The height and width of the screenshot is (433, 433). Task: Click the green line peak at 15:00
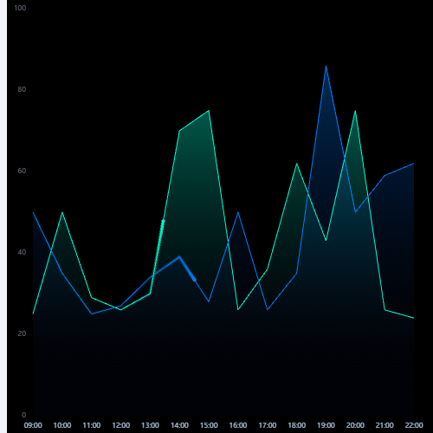(x=209, y=111)
